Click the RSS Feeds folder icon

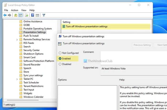click(21, 43)
